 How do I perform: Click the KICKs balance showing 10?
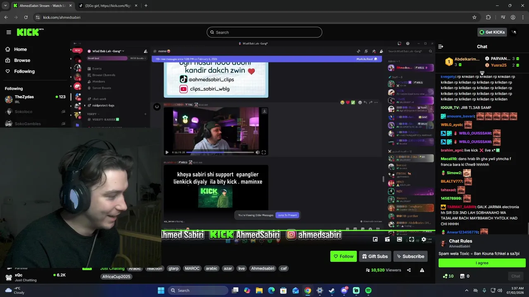(x=448, y=276)
